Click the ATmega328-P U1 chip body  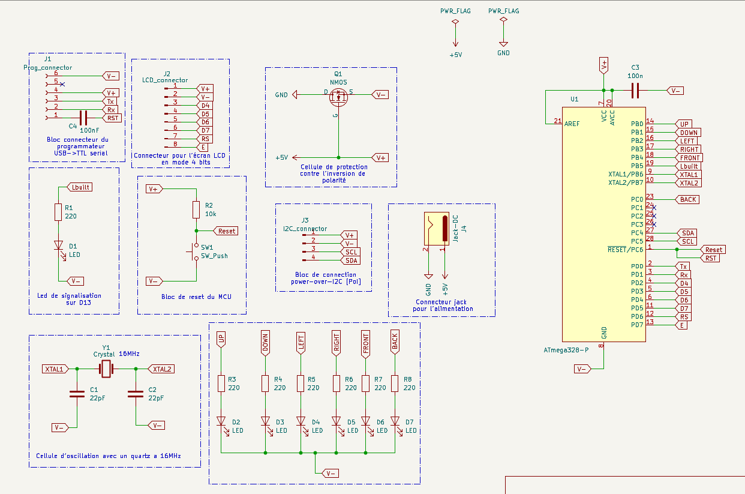603,228
